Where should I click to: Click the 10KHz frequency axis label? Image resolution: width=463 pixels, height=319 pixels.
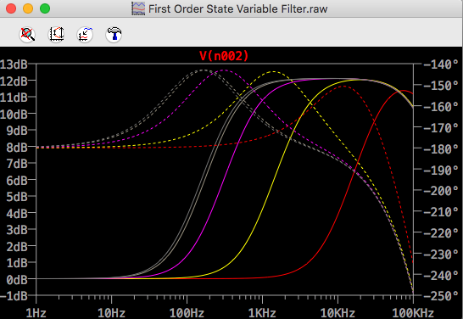tap(337, 313)
